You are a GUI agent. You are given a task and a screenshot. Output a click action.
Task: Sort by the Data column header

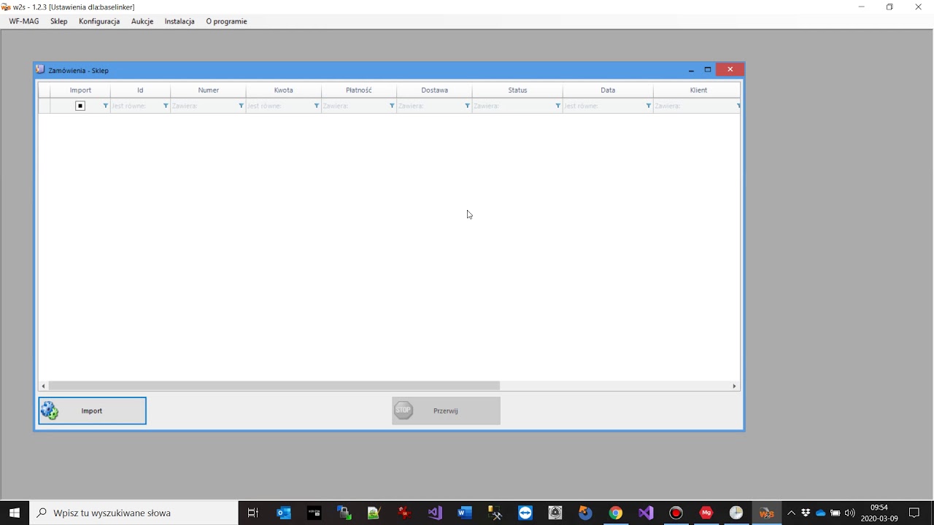608,90
